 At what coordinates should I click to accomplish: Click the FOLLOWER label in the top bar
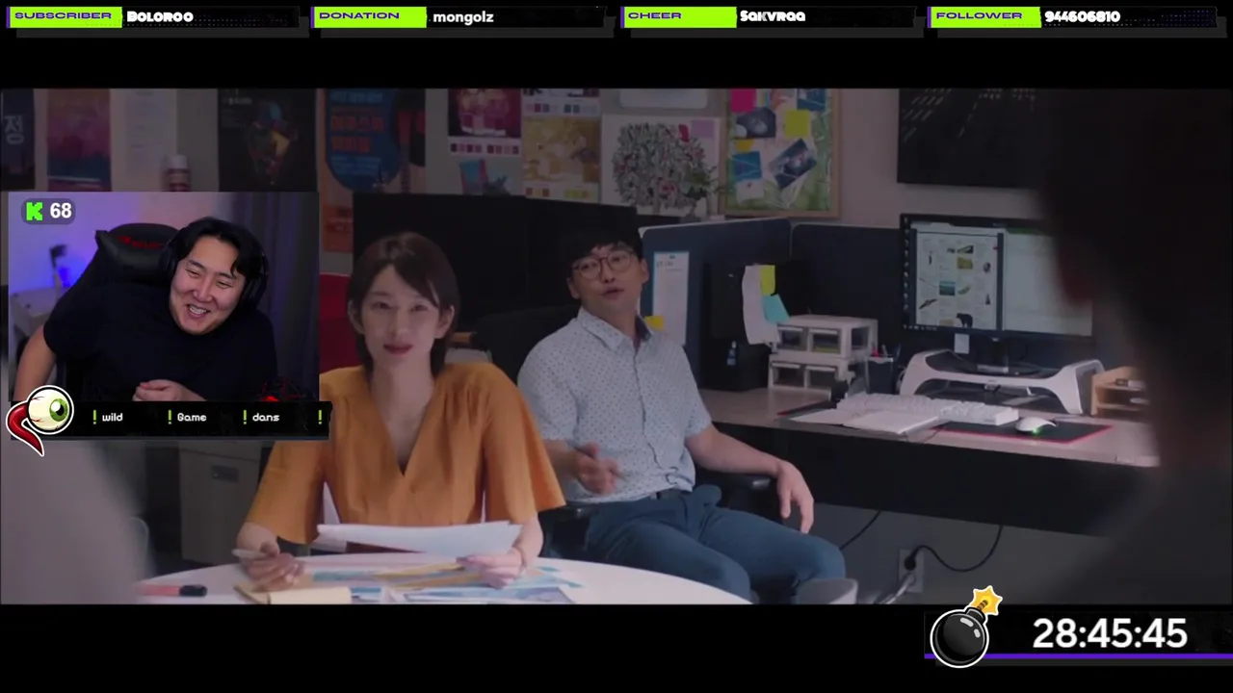985,16
